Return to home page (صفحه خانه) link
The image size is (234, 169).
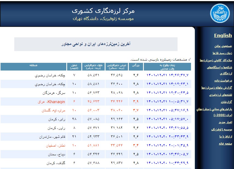225,143
